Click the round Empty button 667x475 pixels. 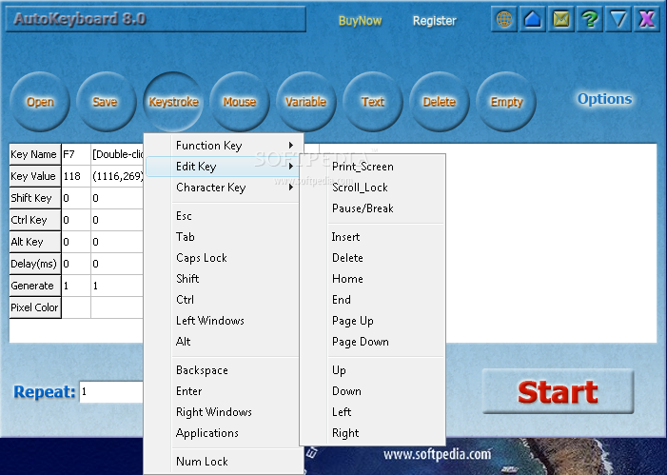(506, 102)
